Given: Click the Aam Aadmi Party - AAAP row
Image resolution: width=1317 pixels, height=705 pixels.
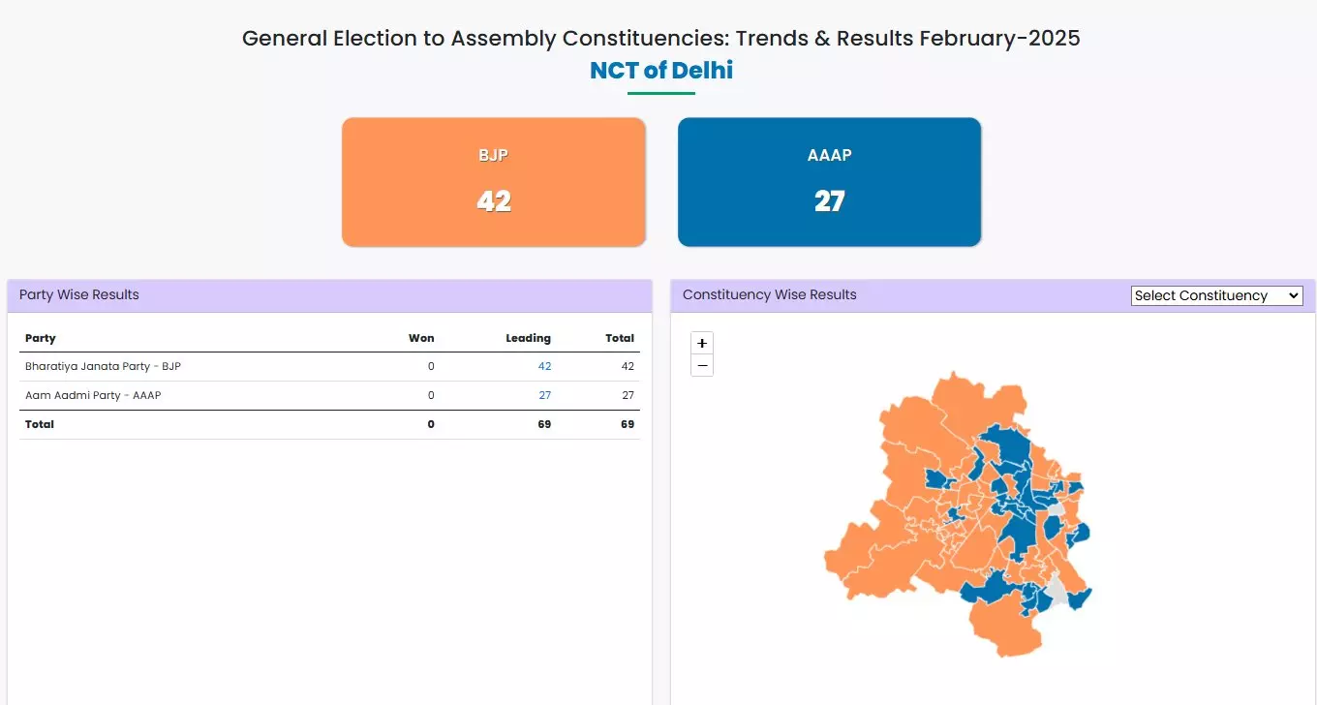Looking at the screenshot, I should (x=93, y=395).
